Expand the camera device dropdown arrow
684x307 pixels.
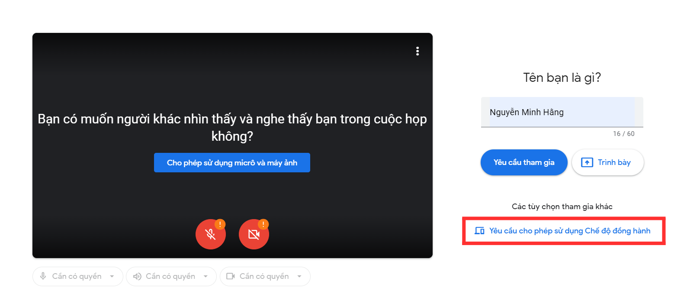click(299, 276)
